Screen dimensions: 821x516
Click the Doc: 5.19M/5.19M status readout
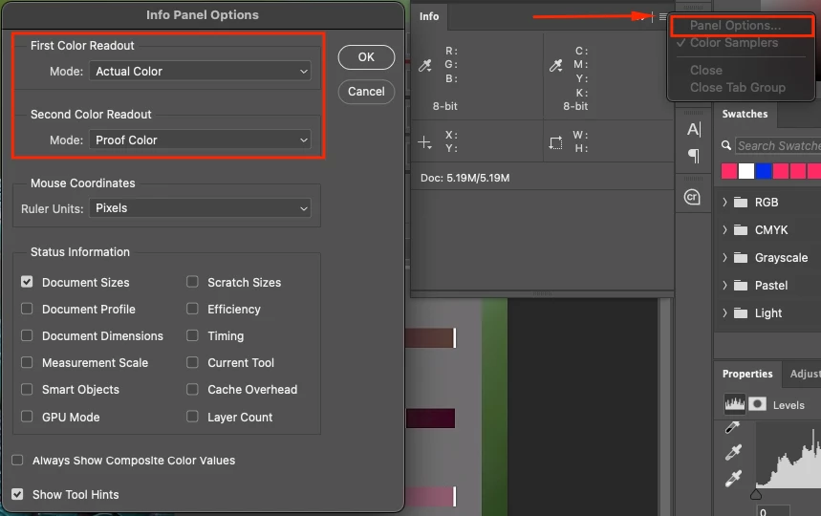coord(465,178)
